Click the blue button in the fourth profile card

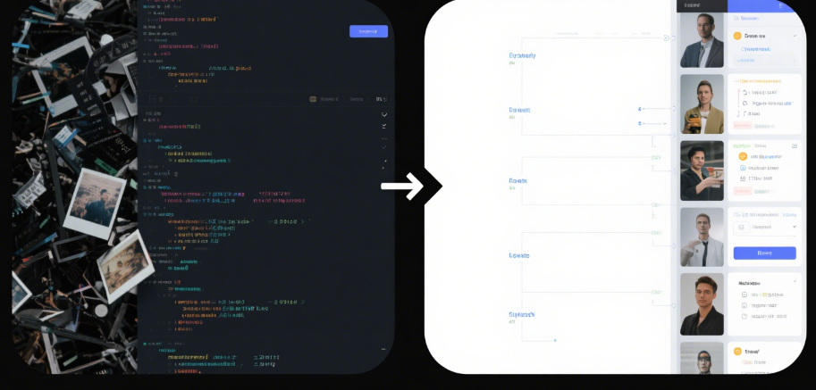tap(764, 253)
